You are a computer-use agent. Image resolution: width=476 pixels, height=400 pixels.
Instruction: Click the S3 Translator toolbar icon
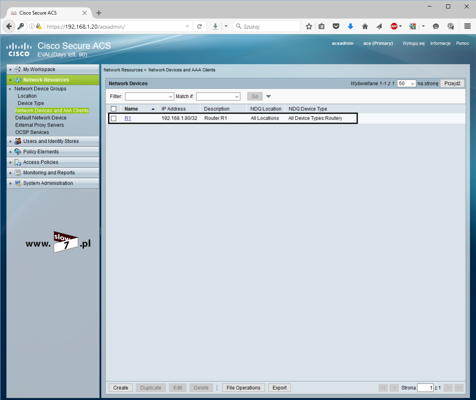(x=412, y=27)
